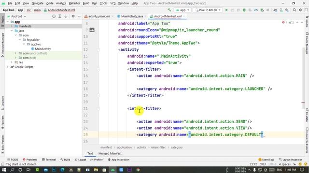Viewport: 309px width, 173px height.
Task: Expand the manifests folder
Action: [x=12, y=26]
